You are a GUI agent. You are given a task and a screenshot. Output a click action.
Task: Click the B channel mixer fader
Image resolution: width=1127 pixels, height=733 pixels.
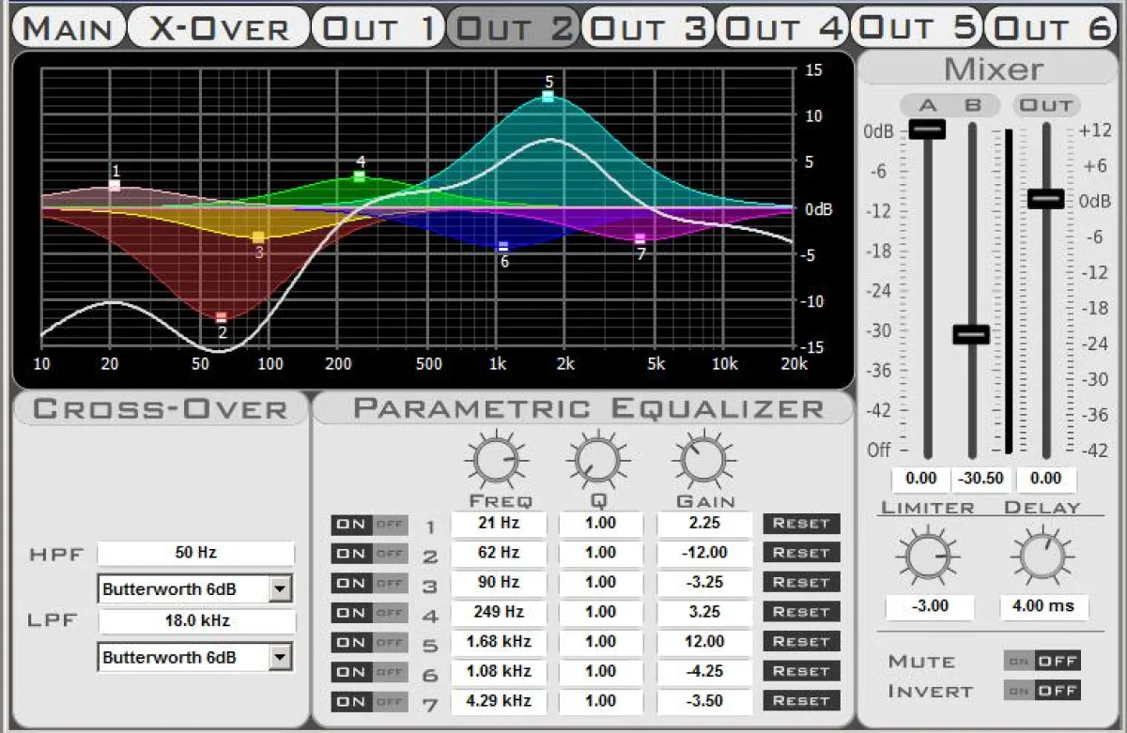(x=972, y=331)
